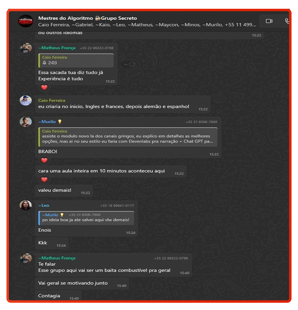
Task: Click sender name ~Leo
Action: (44, 206)
